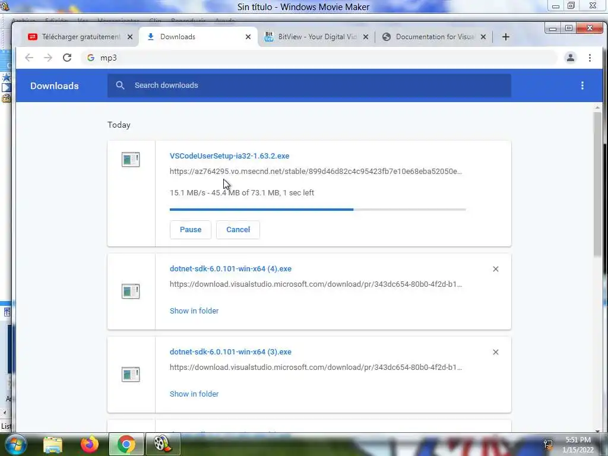Switch to Movie Maker from the taskbar
The height and width of the screenshot is (456, 608).
coord(163,444)
